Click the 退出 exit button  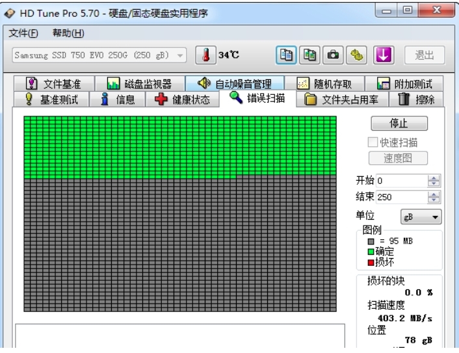[x=425, y=55]
